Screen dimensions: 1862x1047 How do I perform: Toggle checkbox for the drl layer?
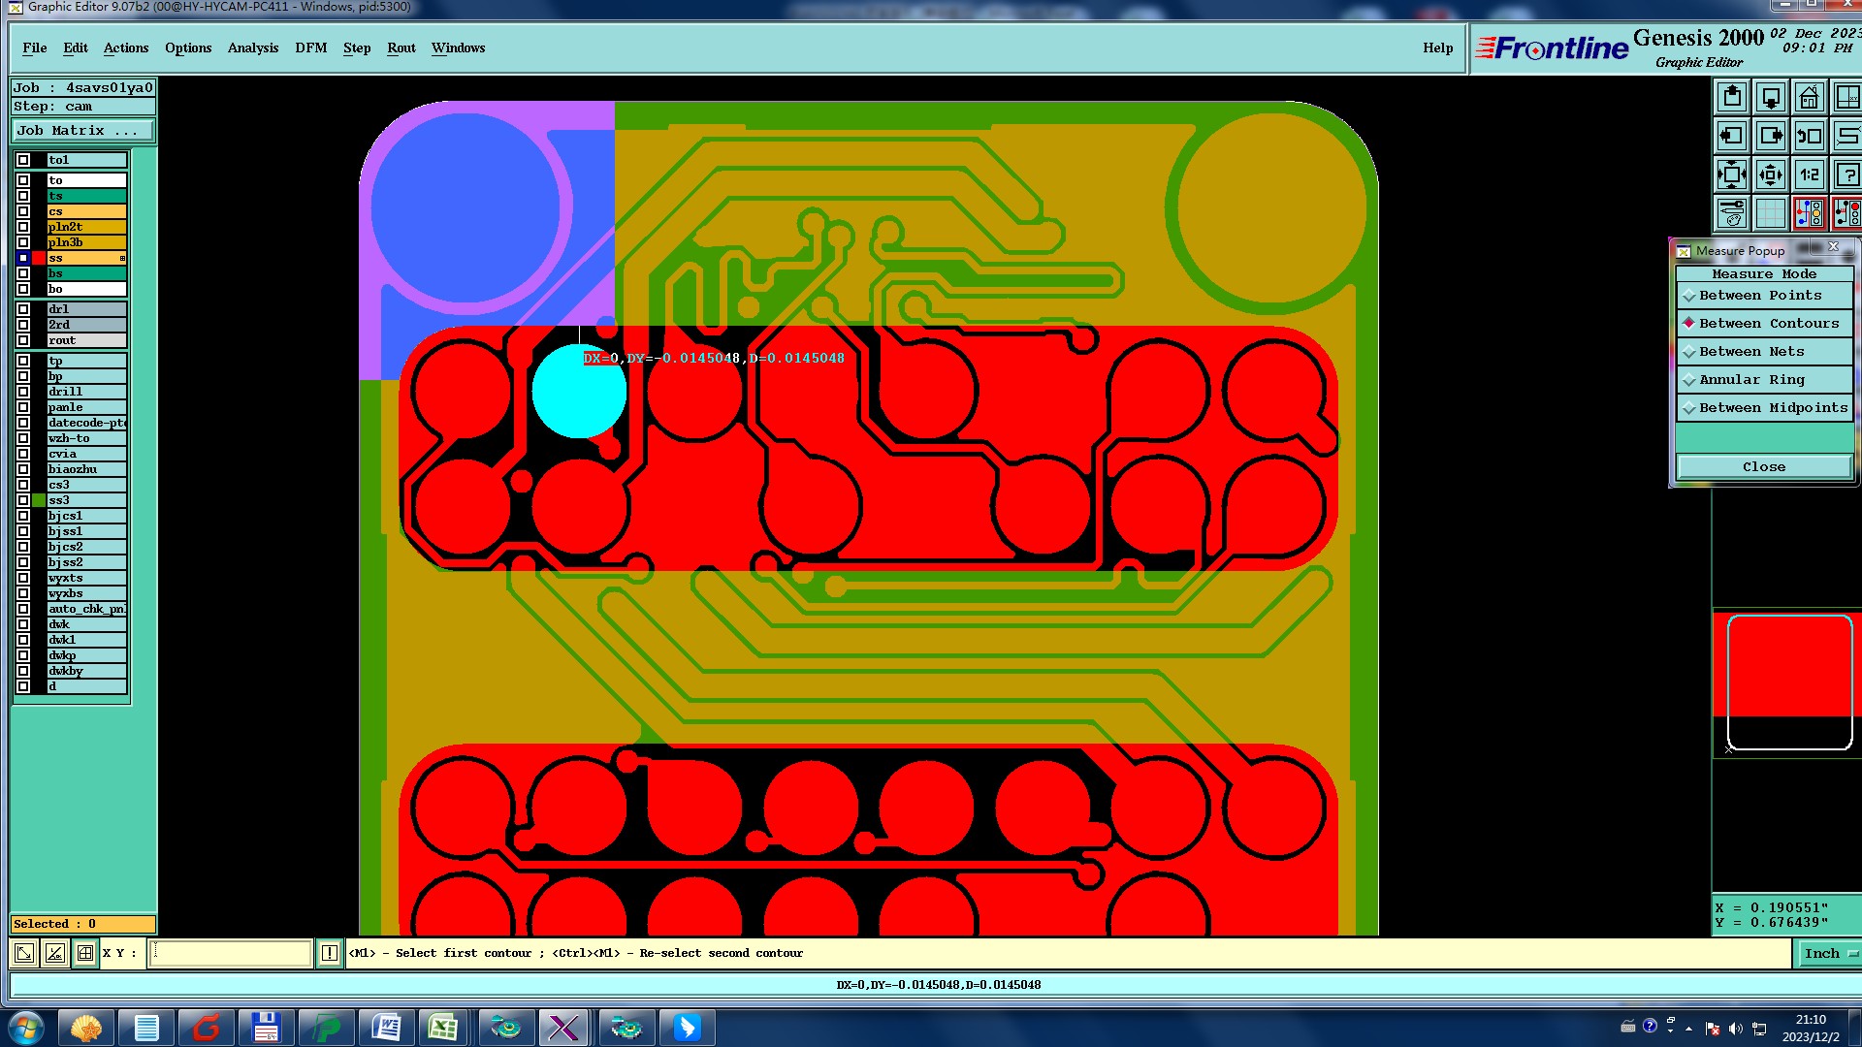tap(23, 309)
